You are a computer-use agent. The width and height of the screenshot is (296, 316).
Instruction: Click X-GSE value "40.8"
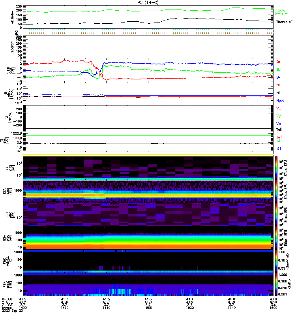[232, 299]
